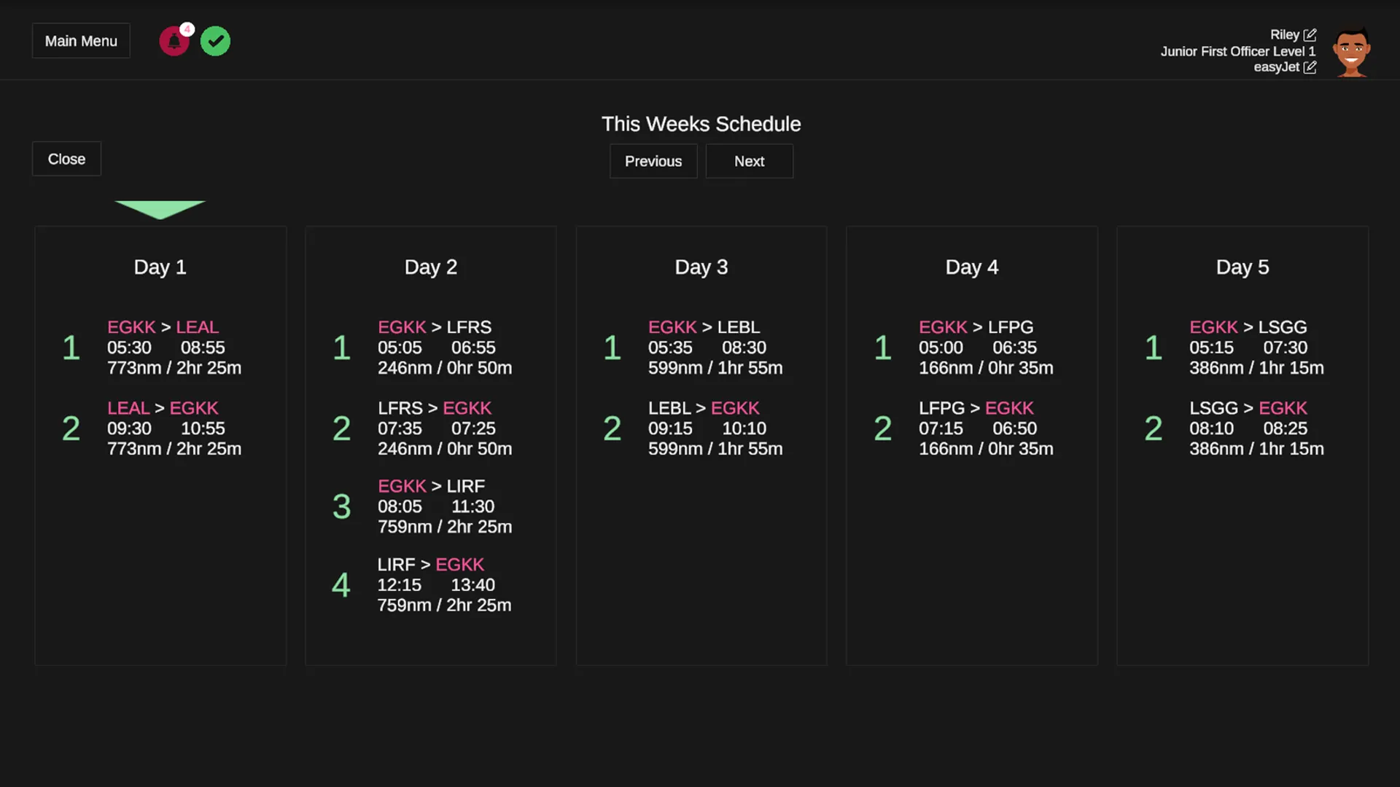Go to the Previous week schedule
The image size is (1400, 787).
point(653,161)
